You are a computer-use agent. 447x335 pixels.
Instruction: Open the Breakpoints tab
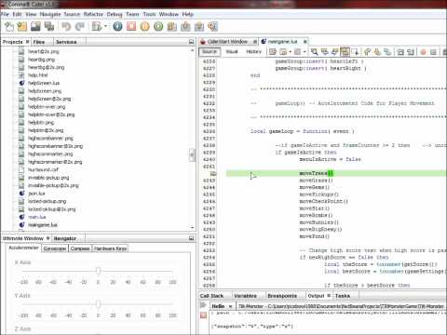282,296
